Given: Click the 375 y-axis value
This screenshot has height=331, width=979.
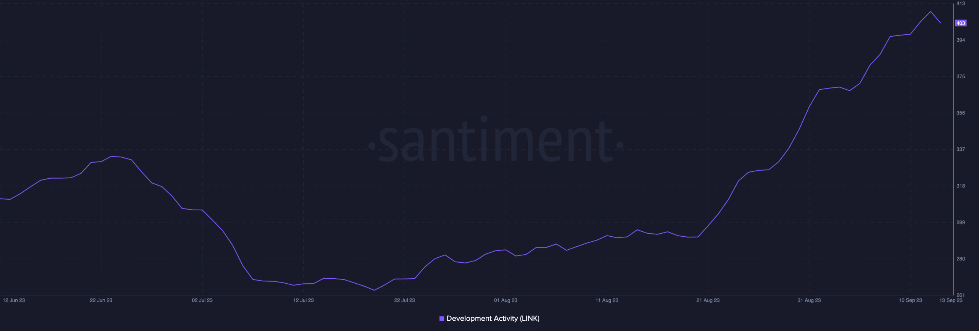Looking at the screenshot, I should click(x=961, y=77).
